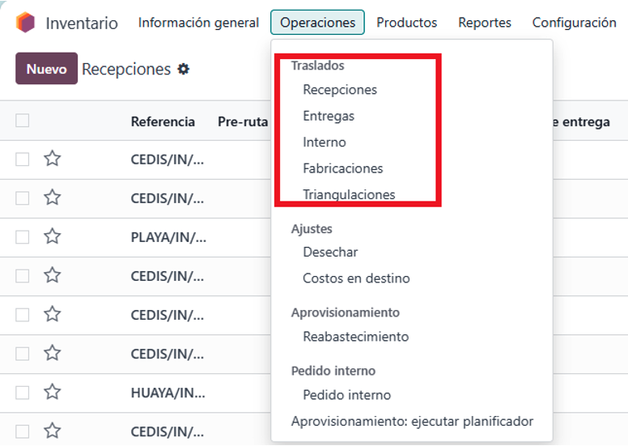Open Triangulaciones menu entry
This screenshot has width=628, height=446.
pos(349,194)
